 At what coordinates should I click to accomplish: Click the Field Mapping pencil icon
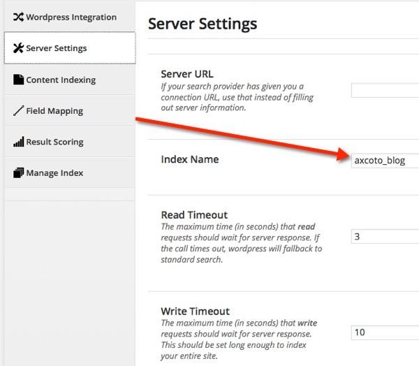[18, 110]
